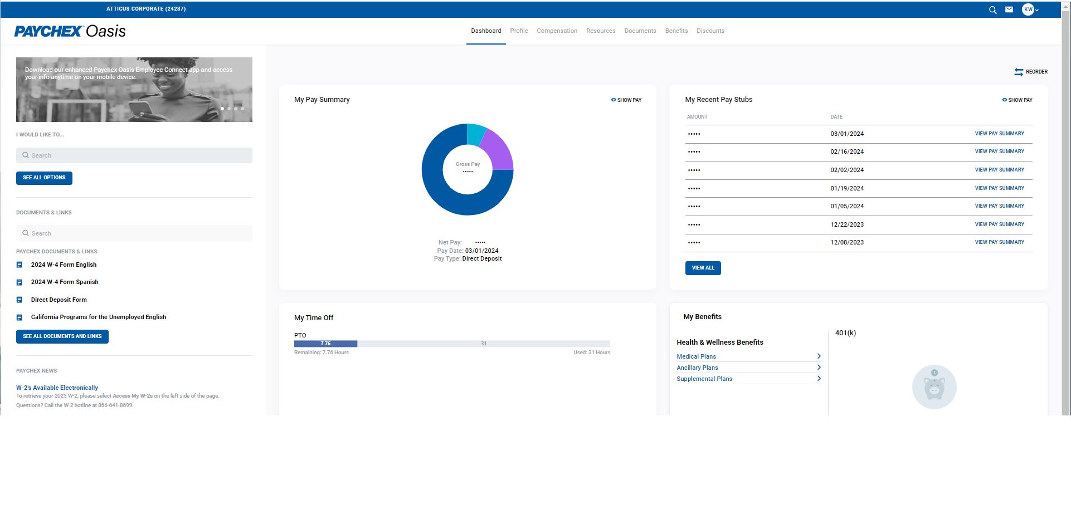
Task: Open California Programs for the Unemployed English
Action: point(99,317)
